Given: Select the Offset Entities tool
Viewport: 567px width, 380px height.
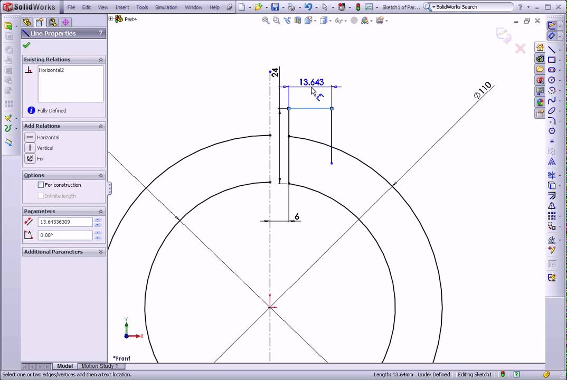Looking at the screenshot, I should 552,196.
